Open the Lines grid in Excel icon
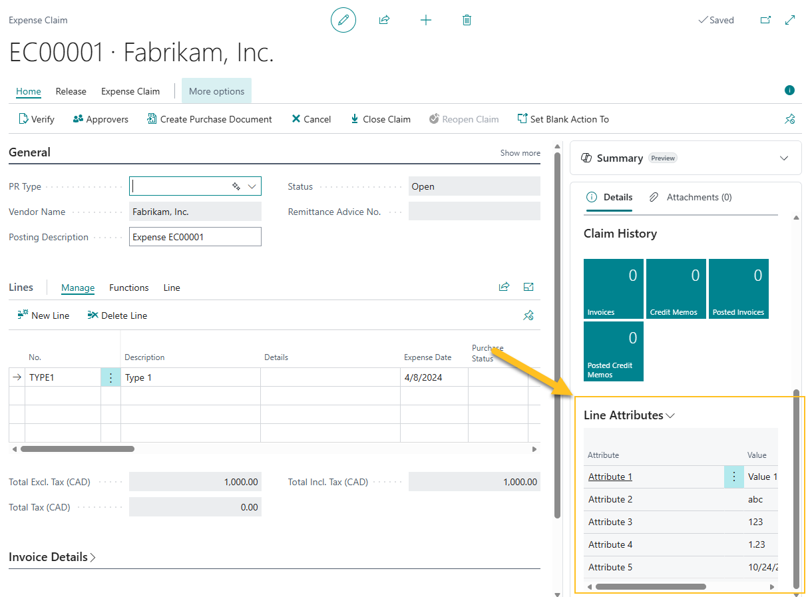This screenshot has width=810, height=597. (528, 287)
